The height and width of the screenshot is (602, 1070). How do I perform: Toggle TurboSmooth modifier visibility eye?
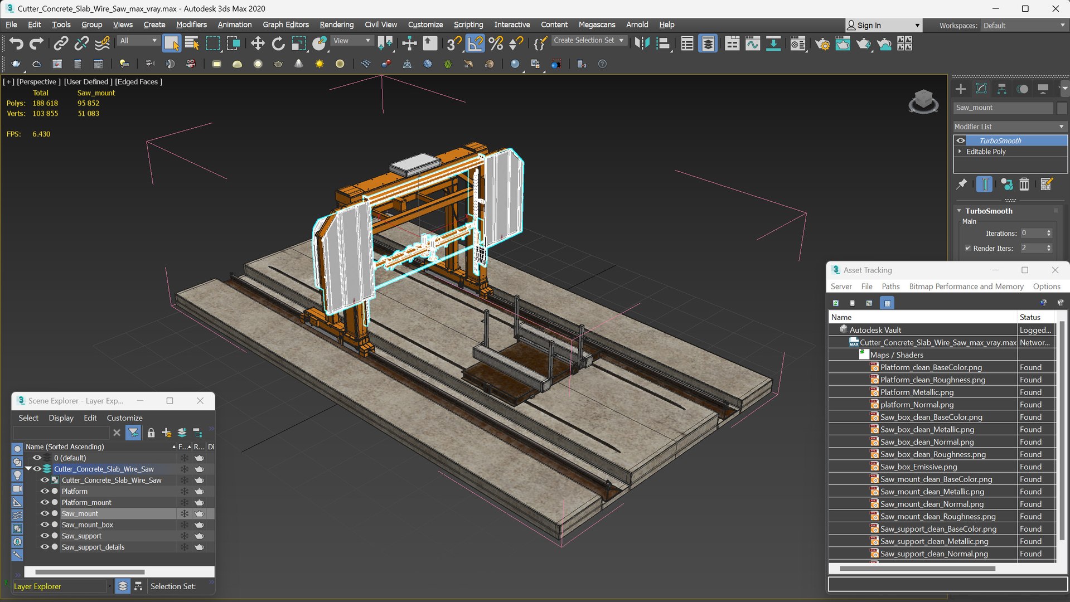pyautogui.click(x=960, y=140)
